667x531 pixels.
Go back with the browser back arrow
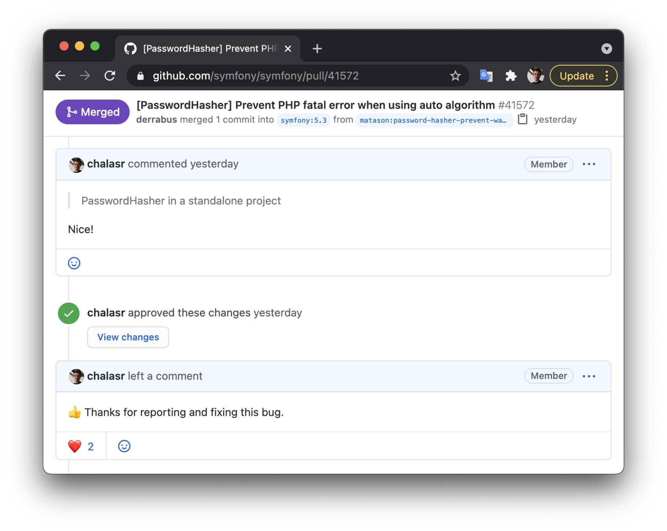pyautogui.click(x=60, y=76)
